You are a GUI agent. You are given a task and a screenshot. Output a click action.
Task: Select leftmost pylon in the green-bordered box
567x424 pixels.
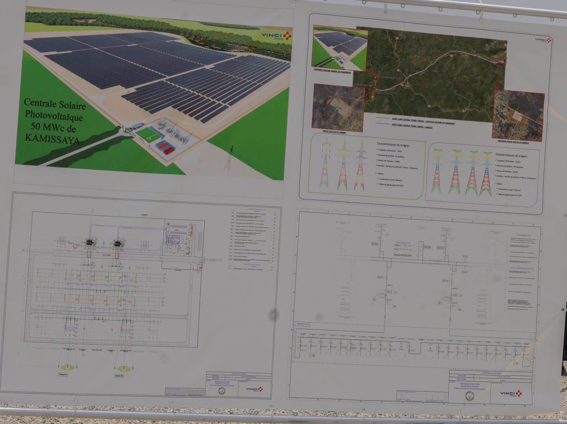coord(326,164)
